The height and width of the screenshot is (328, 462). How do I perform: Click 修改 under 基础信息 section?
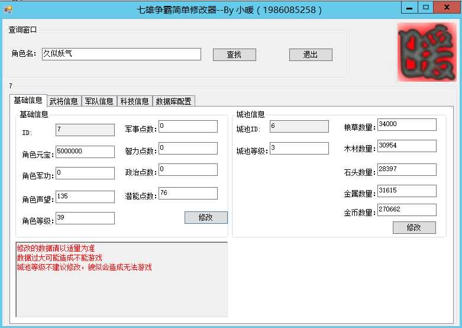(206, 217)
